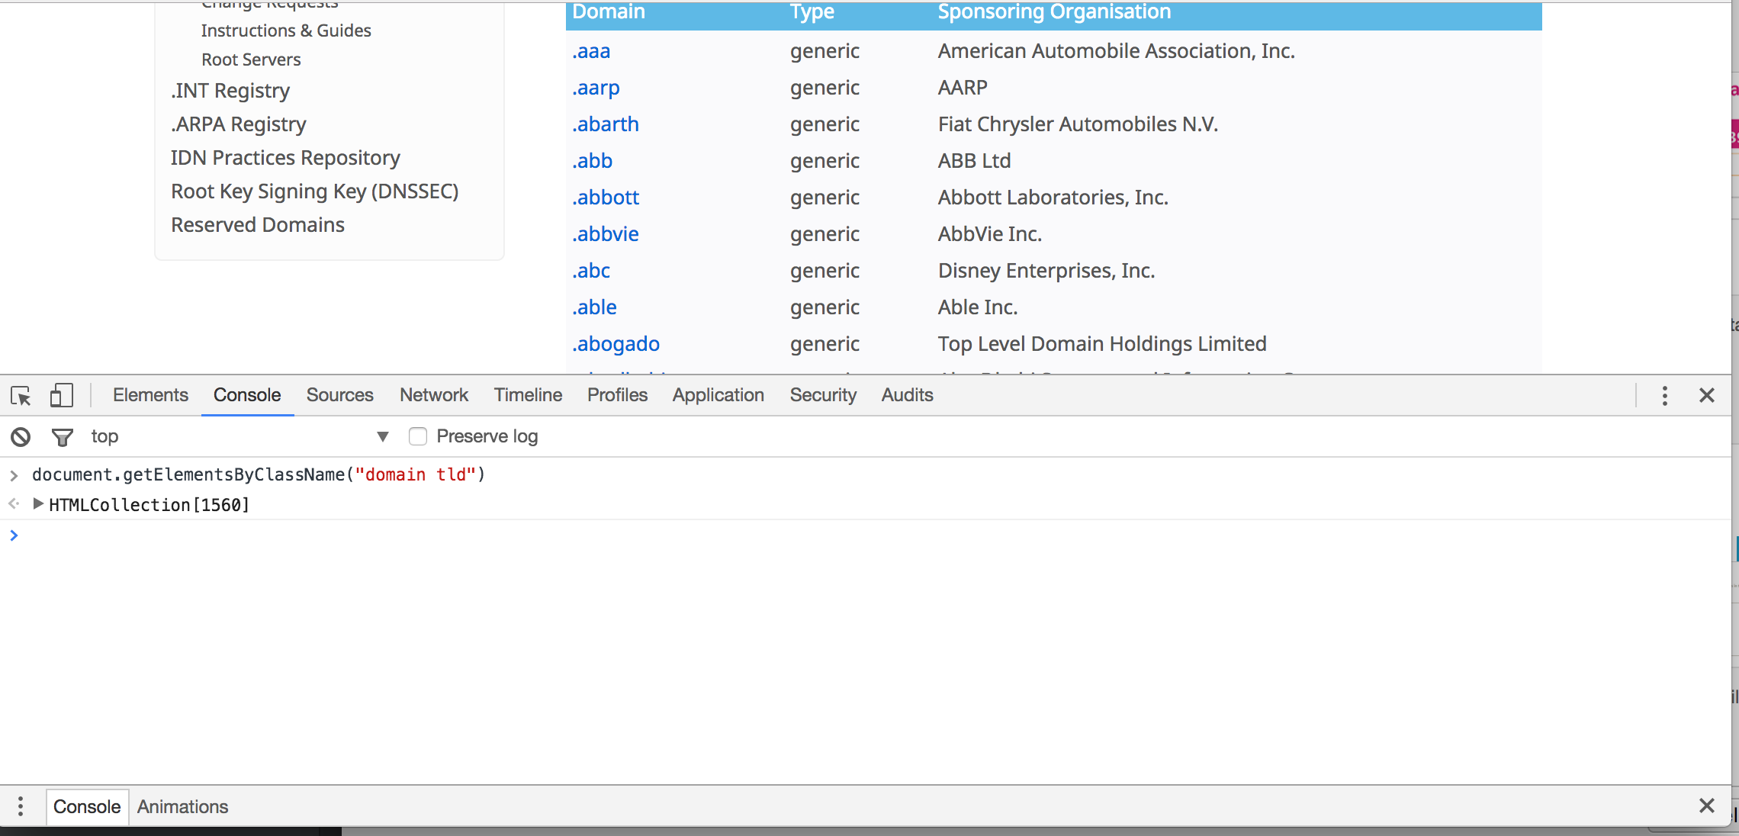Open the bottom drawer three-dot menu
This screenshot has width=1739, height=836.
coord(21,806)
